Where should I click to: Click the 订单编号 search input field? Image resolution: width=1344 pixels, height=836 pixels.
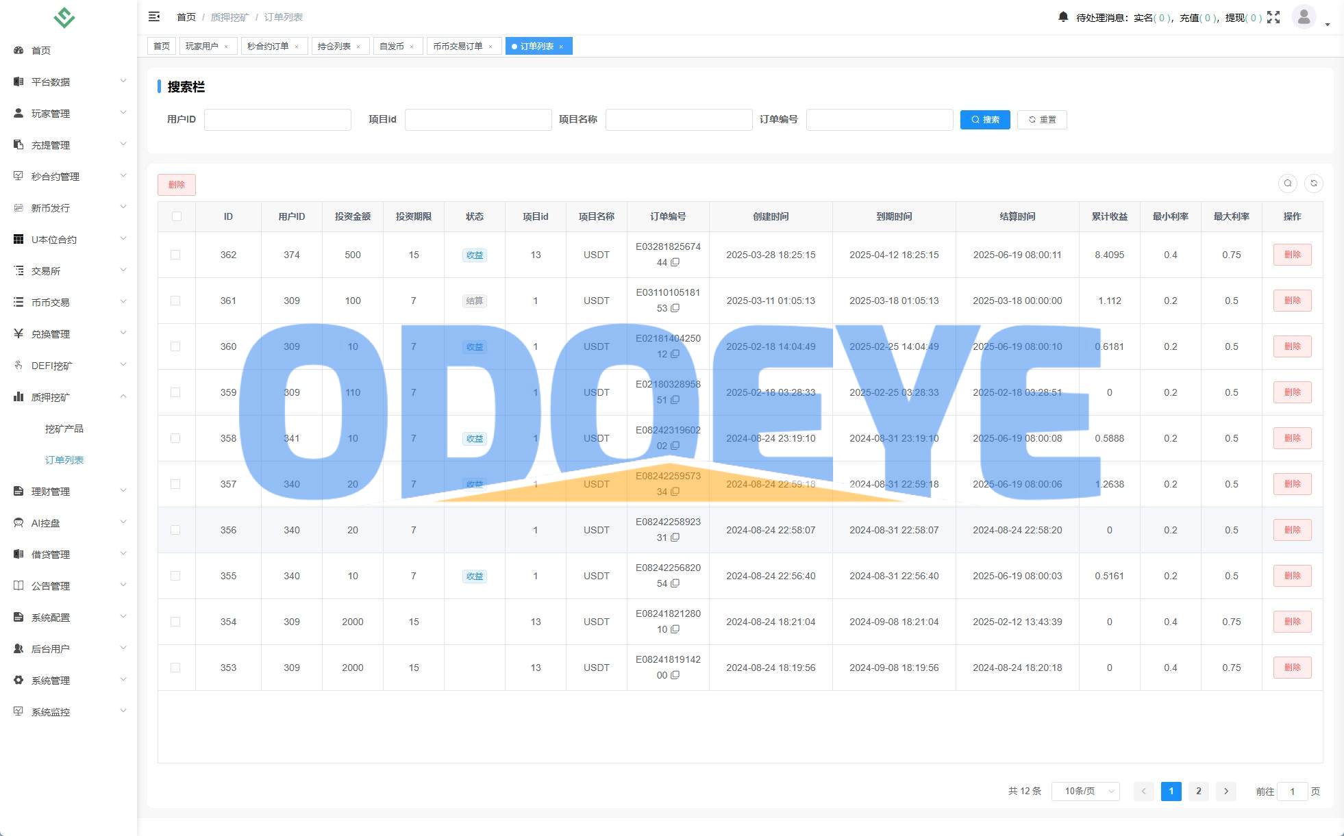(879, 119)
